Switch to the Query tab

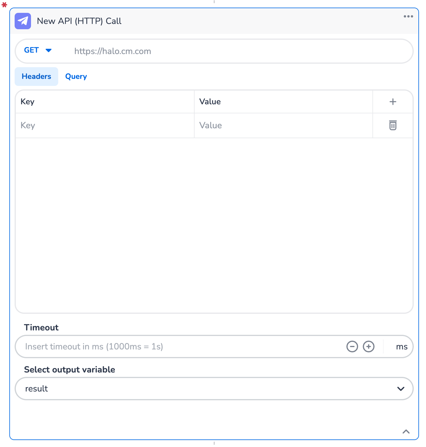(x=76, y=77)
